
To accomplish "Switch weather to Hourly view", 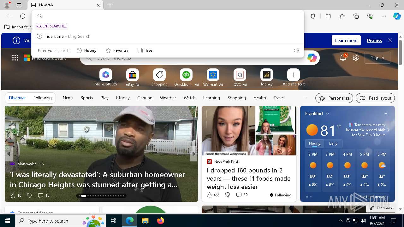I will pos(315,143).
